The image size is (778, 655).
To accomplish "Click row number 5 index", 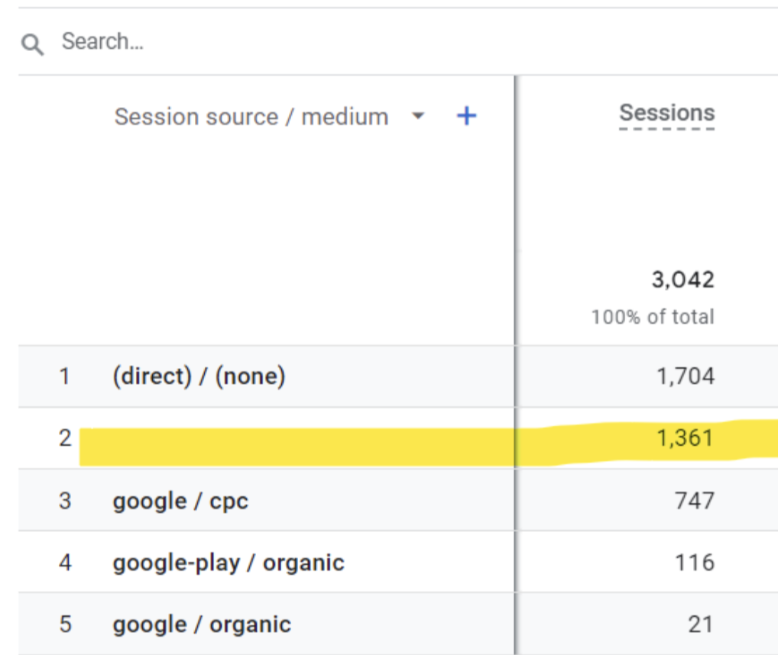I will pos(65,624).
